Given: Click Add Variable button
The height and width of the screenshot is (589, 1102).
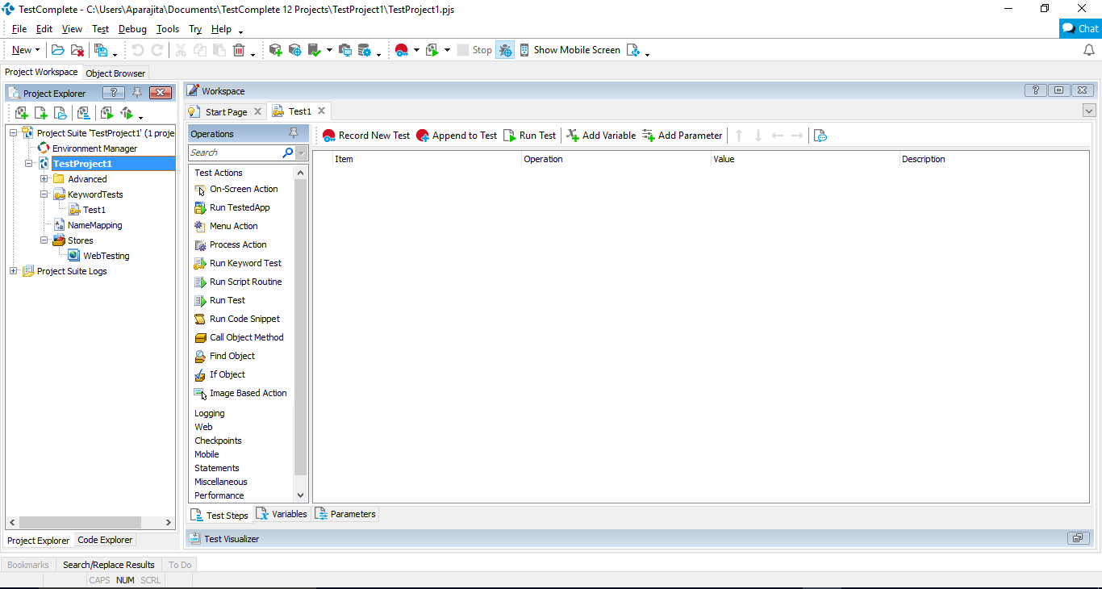Looking at the screenshot, I should [x=601, y=136].
